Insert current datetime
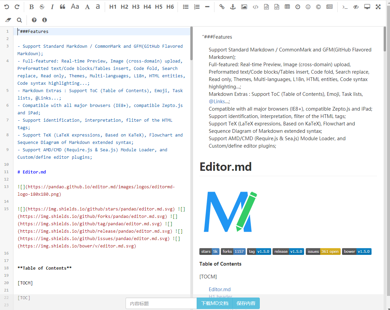 coord(298,7)
